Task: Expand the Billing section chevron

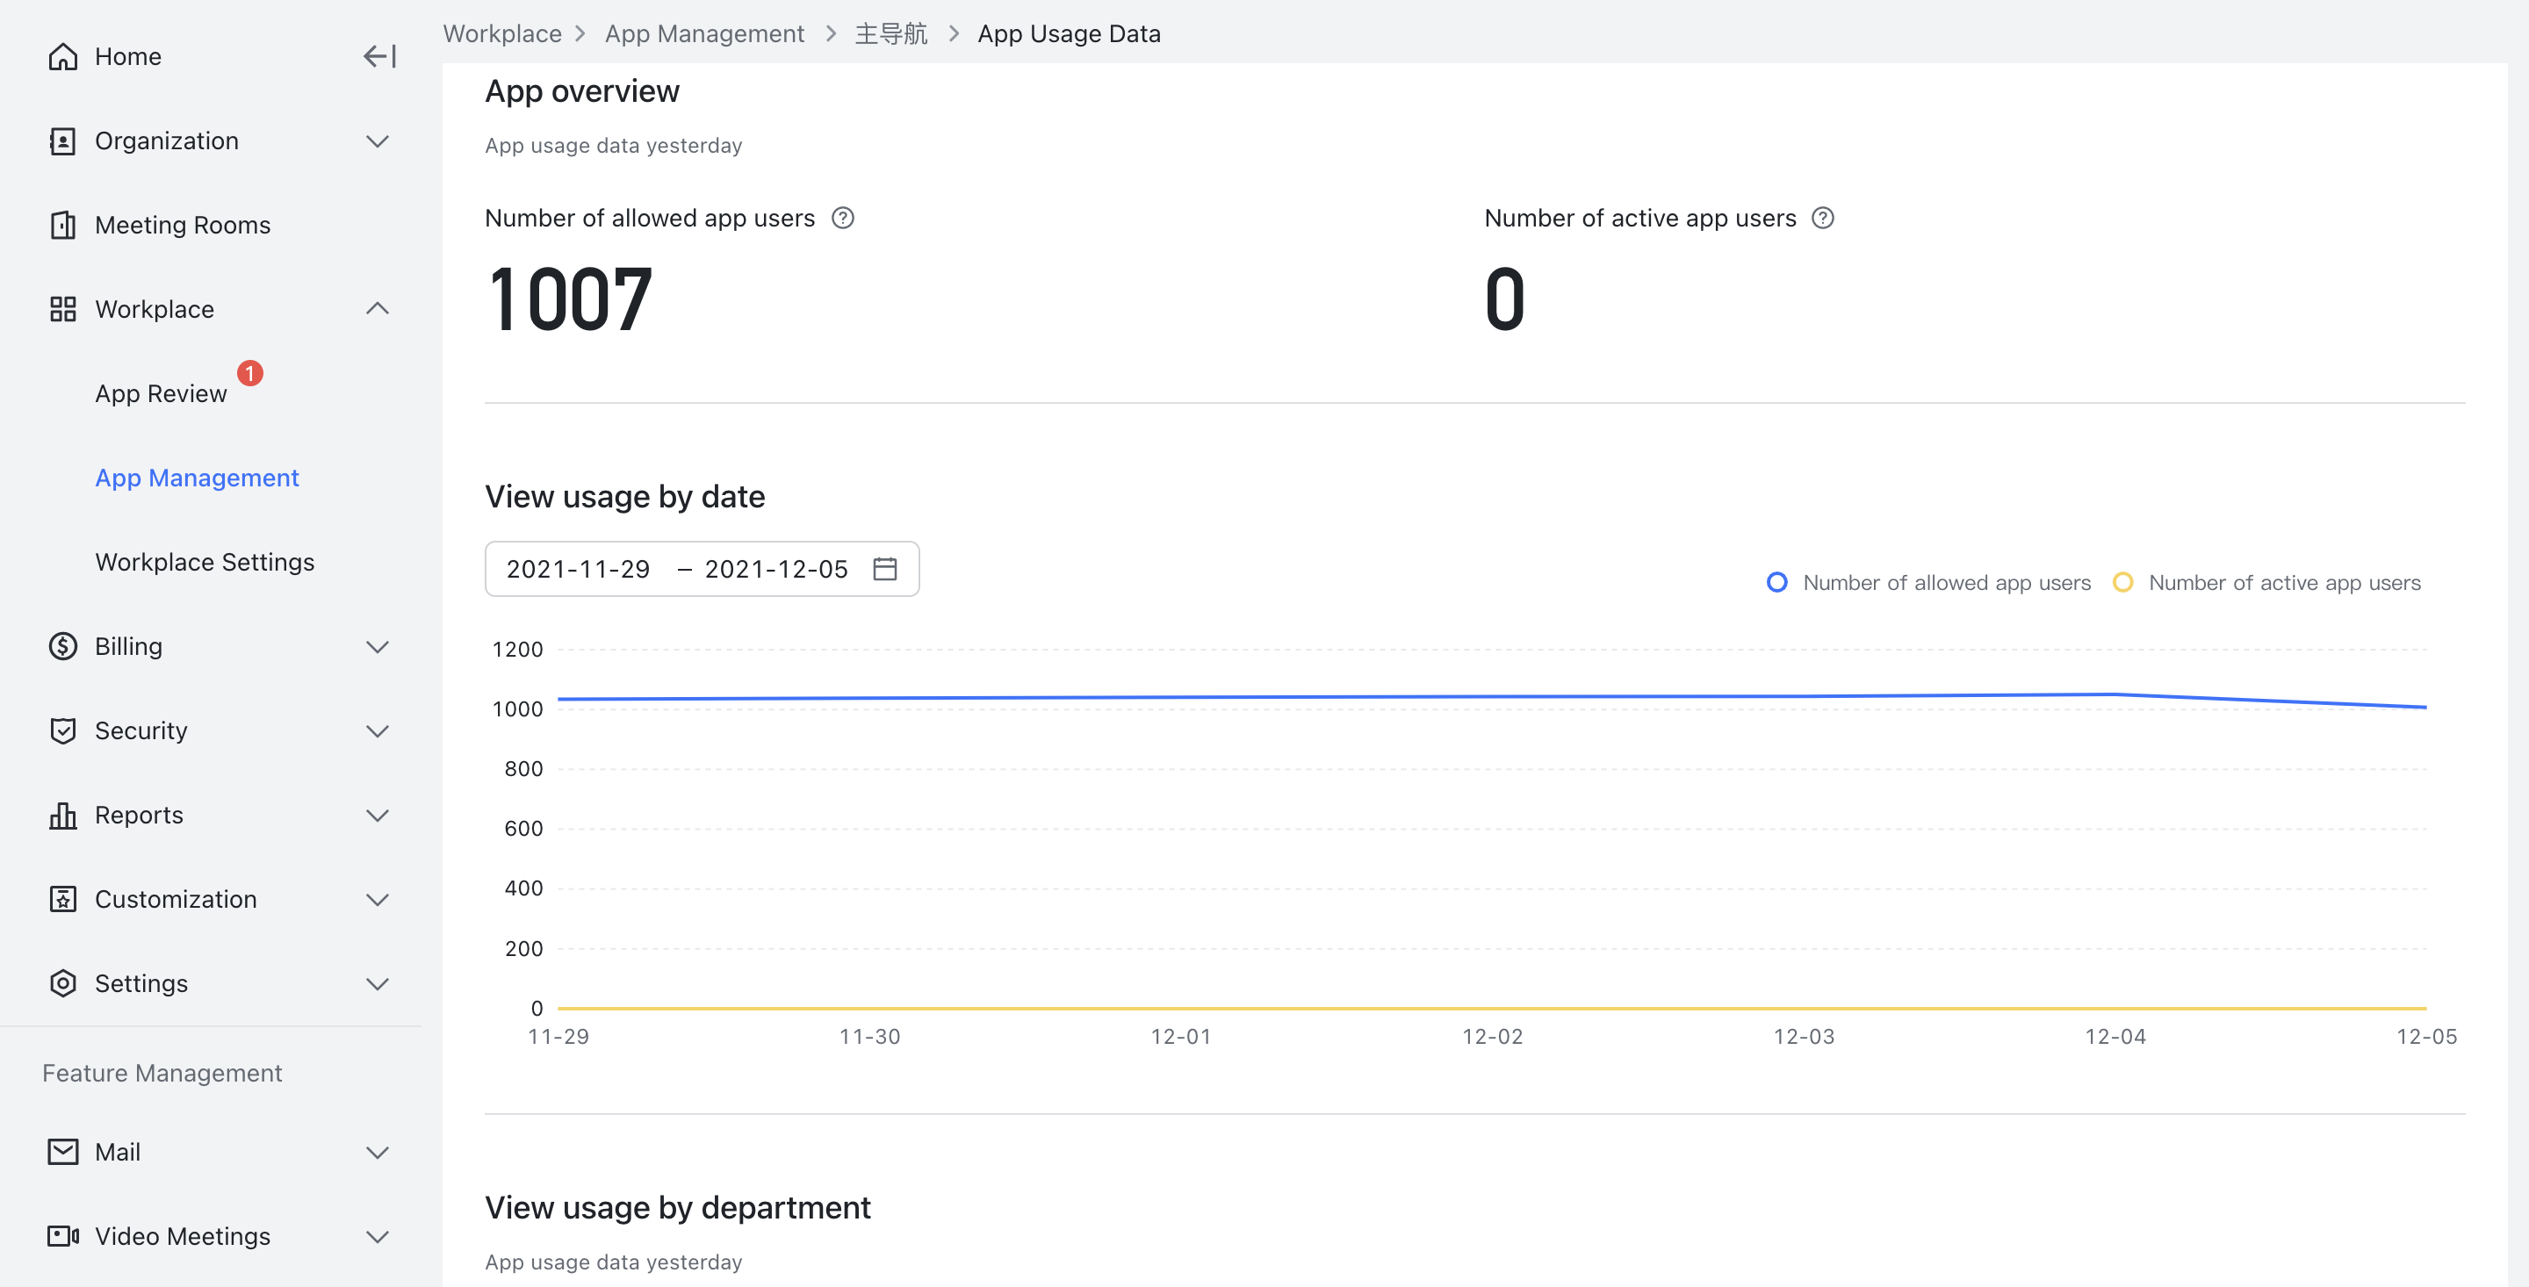Action: (x=377, y=647)
